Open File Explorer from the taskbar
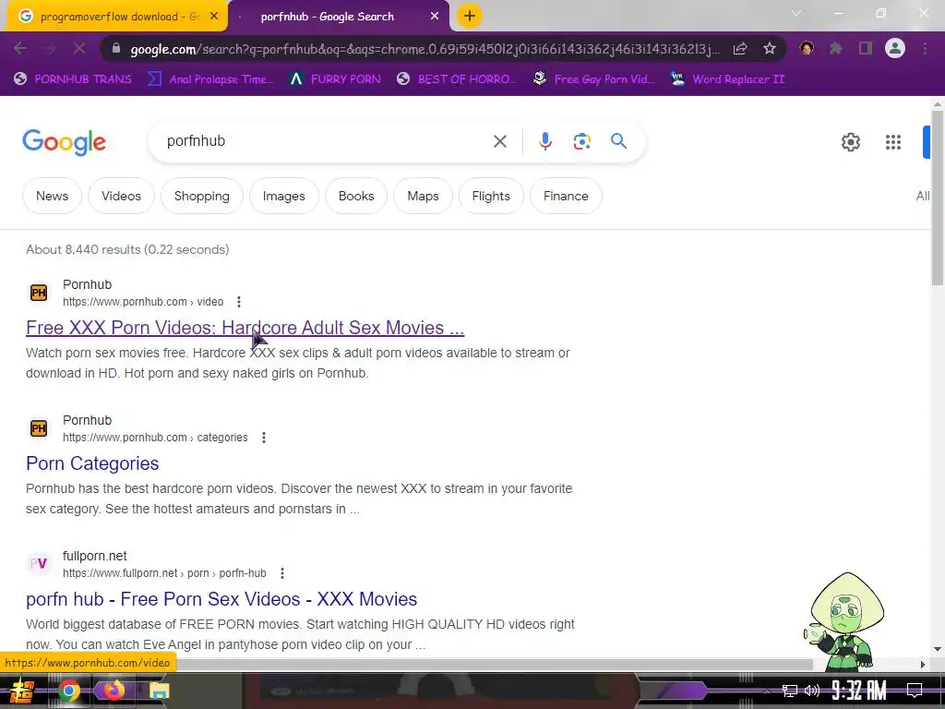This screenshot has height=709, width=945. pos(159,691)
